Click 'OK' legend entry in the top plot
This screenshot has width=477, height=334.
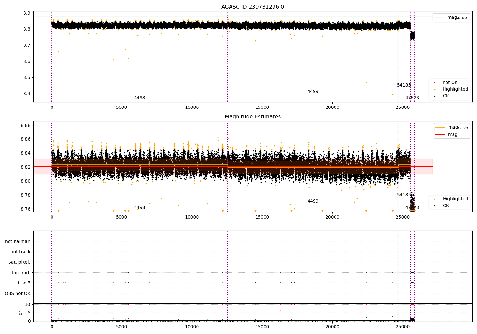pyautogui.click(x=446, y=96)
